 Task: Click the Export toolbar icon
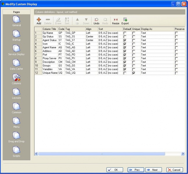[125, 21]
